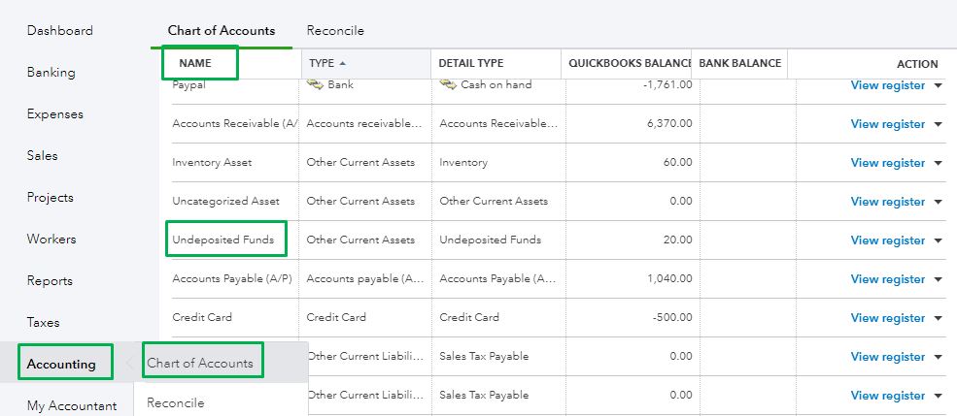The width and height of the screenshot is (957, 416).
Task: Sort by DETAIL TYPE column header
Action: pyautogui.click(x=471, y=63)
